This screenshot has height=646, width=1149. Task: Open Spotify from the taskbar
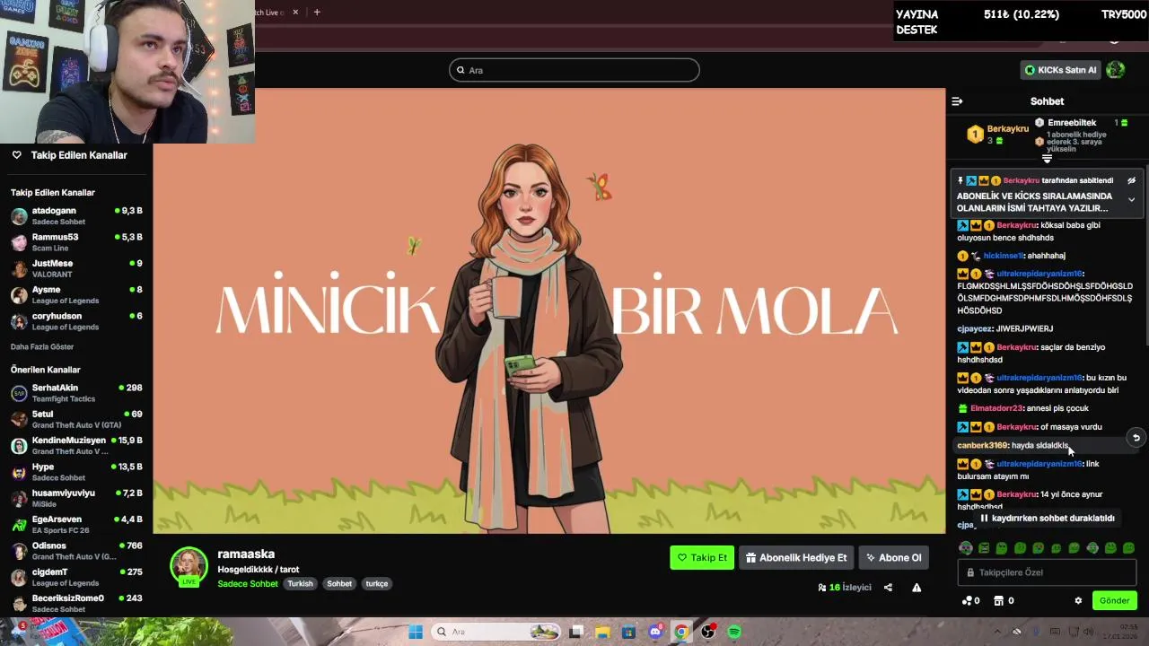[734, 632]
